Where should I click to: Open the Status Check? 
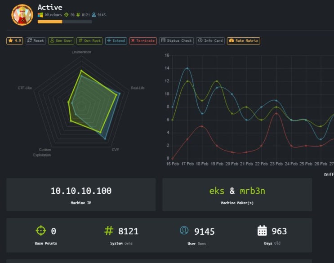click(x=176, y=40)
